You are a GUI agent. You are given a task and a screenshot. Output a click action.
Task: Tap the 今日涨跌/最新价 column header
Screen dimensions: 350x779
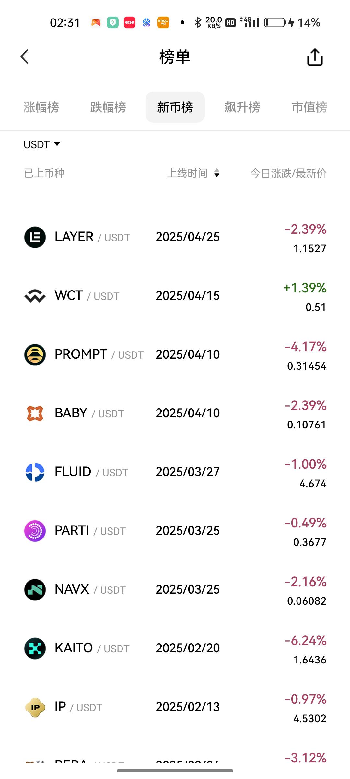pyautogui.click(x=288, y=173)
